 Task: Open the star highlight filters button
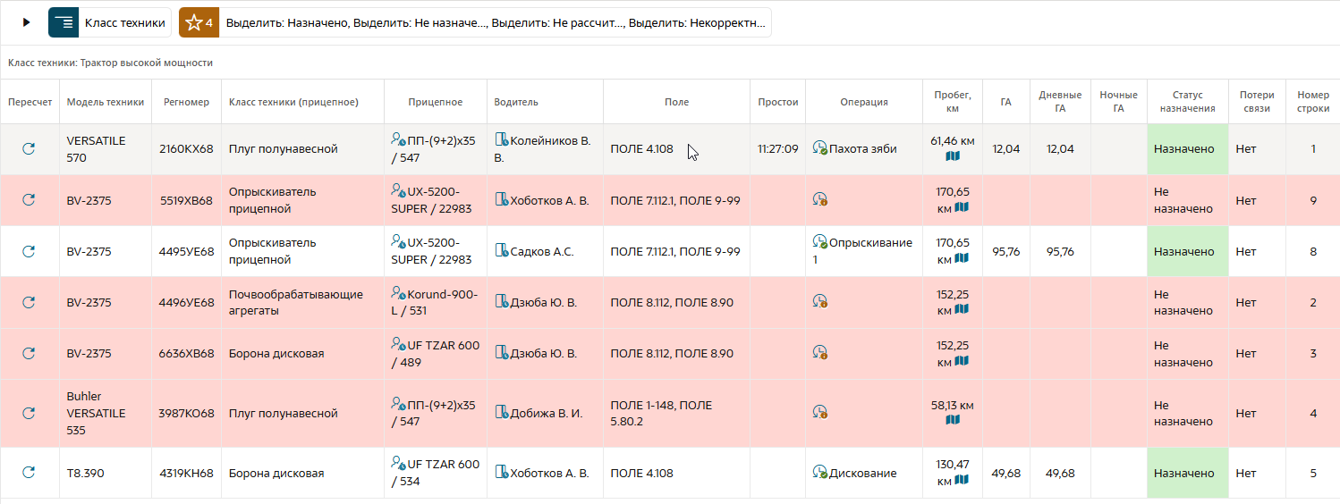pos(199,22)
